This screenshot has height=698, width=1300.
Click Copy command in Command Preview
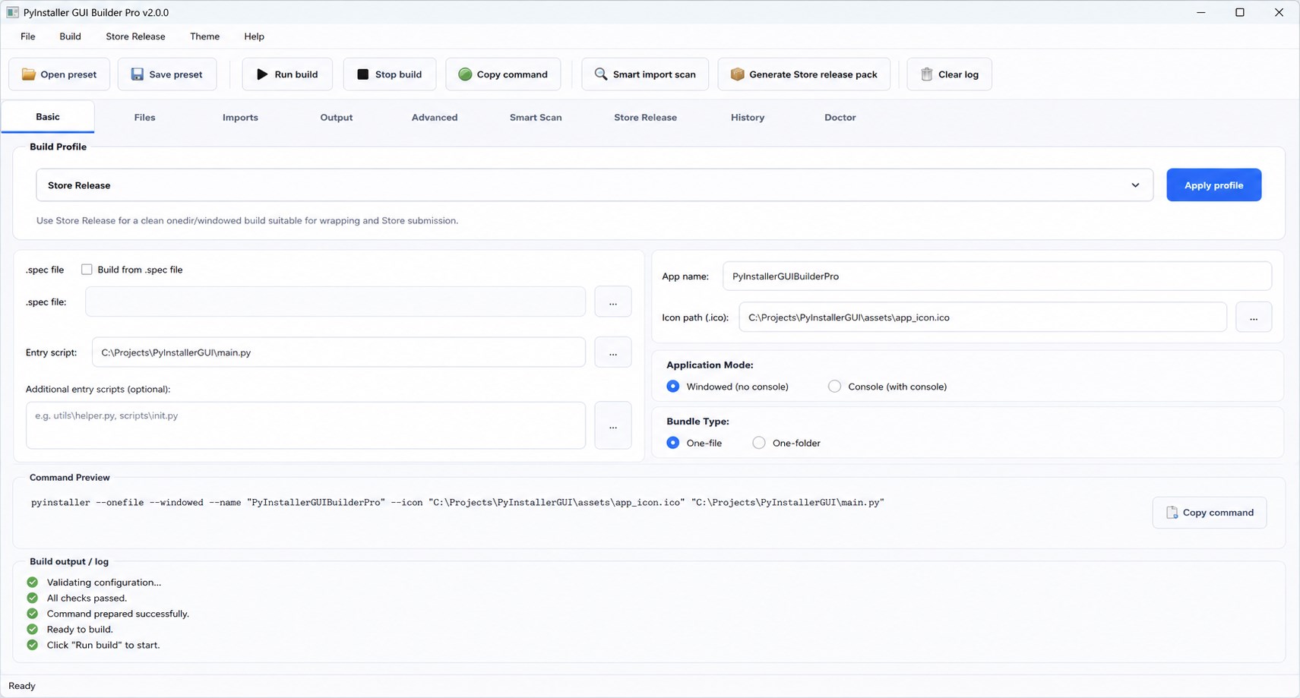pyautogui.click(x=1210, y=513)
